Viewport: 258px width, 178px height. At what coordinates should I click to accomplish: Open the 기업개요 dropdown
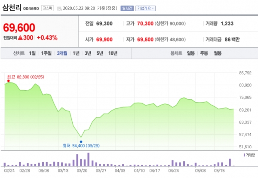click(145, 8)
